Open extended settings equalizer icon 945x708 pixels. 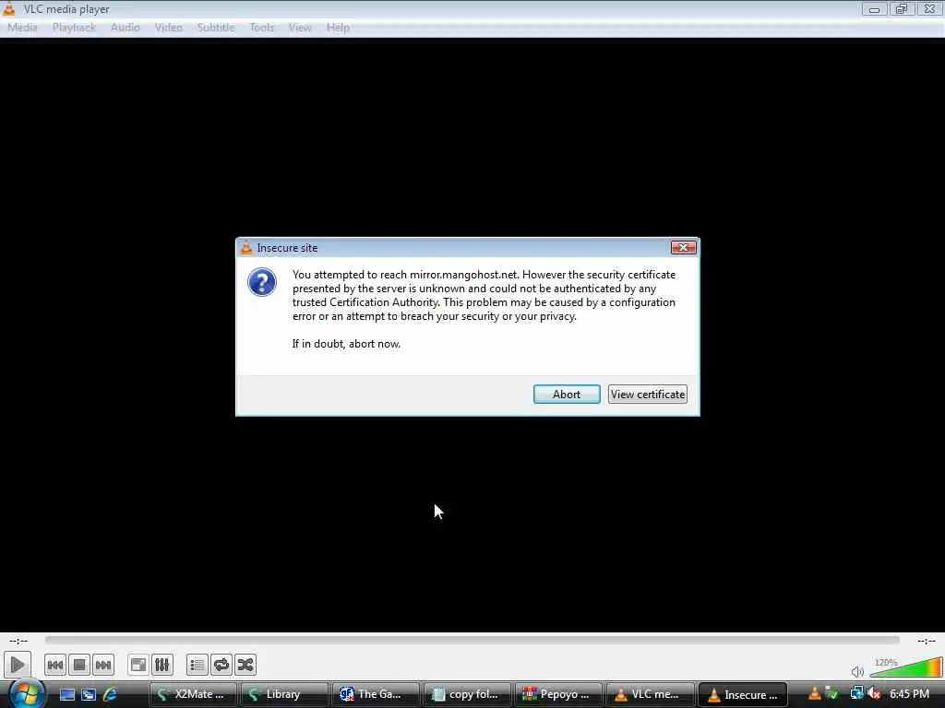click(x=162, y=665)
